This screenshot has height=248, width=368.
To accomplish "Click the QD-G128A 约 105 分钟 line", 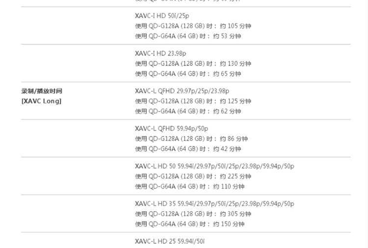I will (x=193, y=26).
